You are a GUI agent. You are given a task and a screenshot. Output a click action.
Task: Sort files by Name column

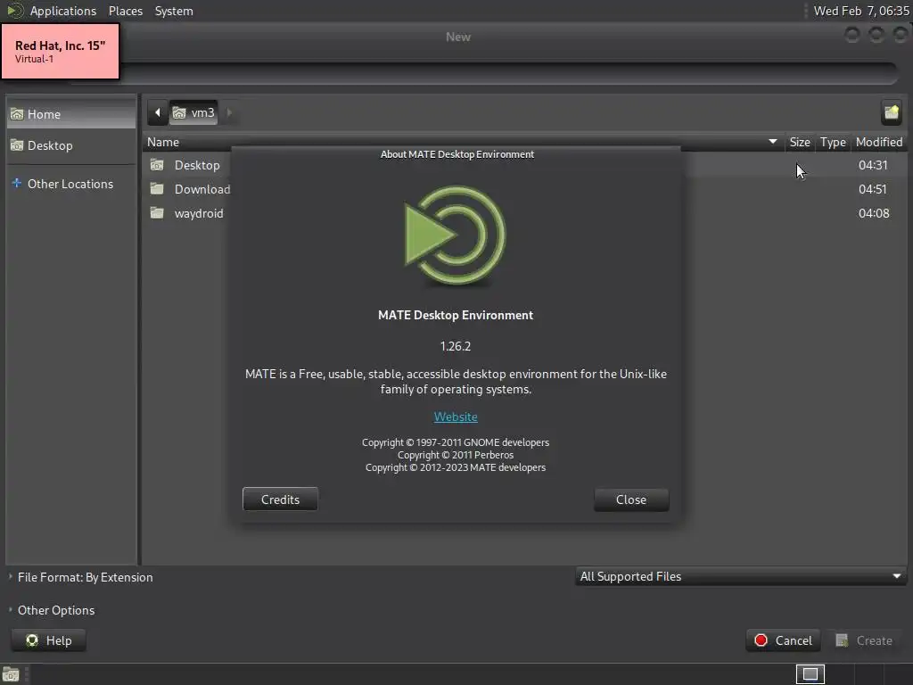coord(463,142)
